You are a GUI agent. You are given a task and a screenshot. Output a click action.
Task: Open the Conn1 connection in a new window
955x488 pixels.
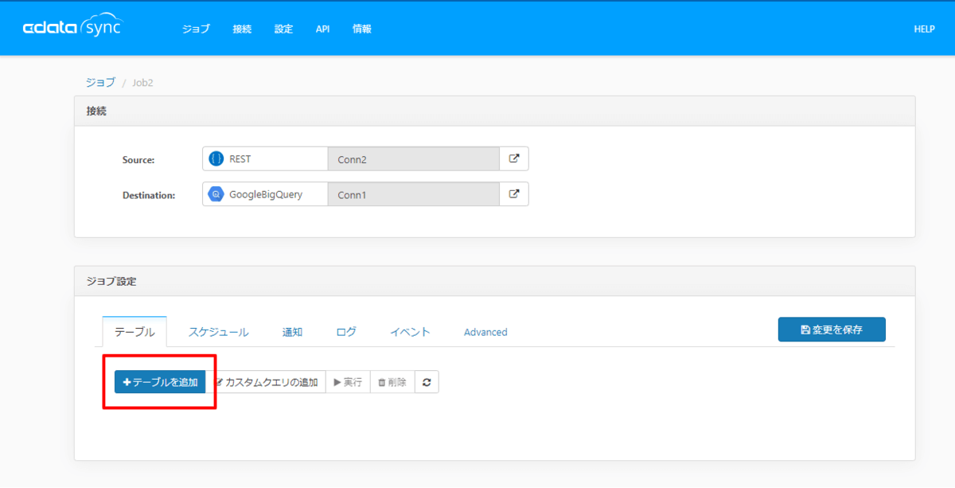(x=514, y=194)
